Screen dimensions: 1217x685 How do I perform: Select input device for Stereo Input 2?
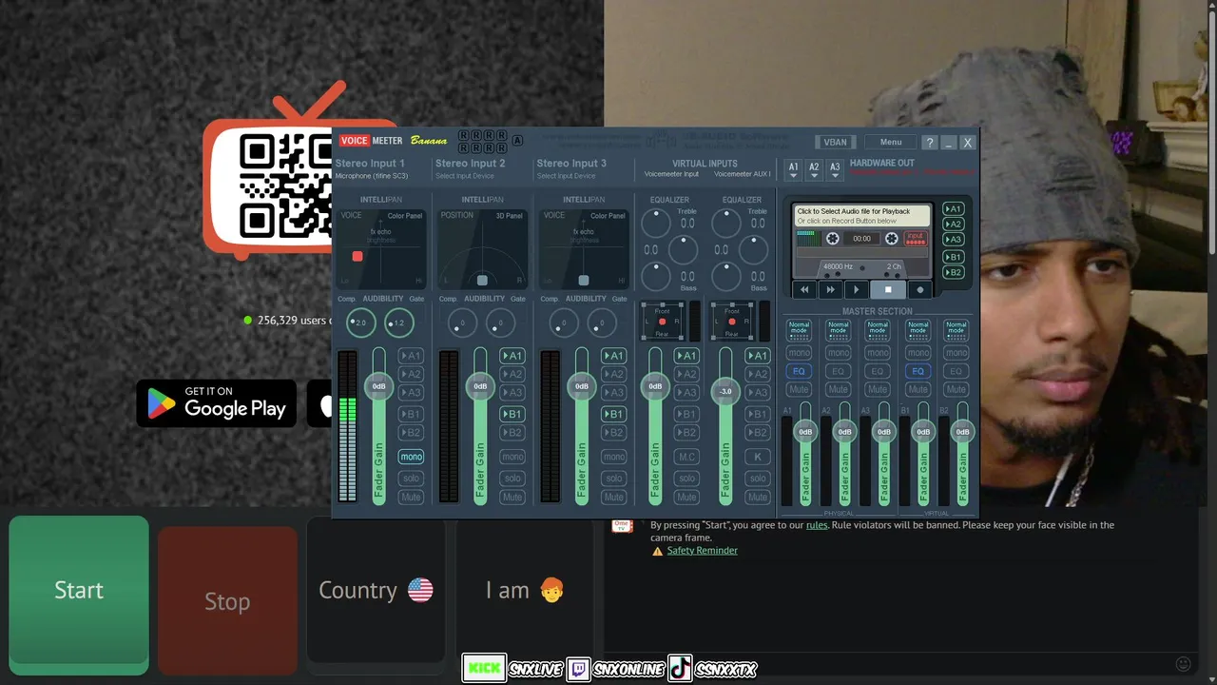tap(465, 176)
